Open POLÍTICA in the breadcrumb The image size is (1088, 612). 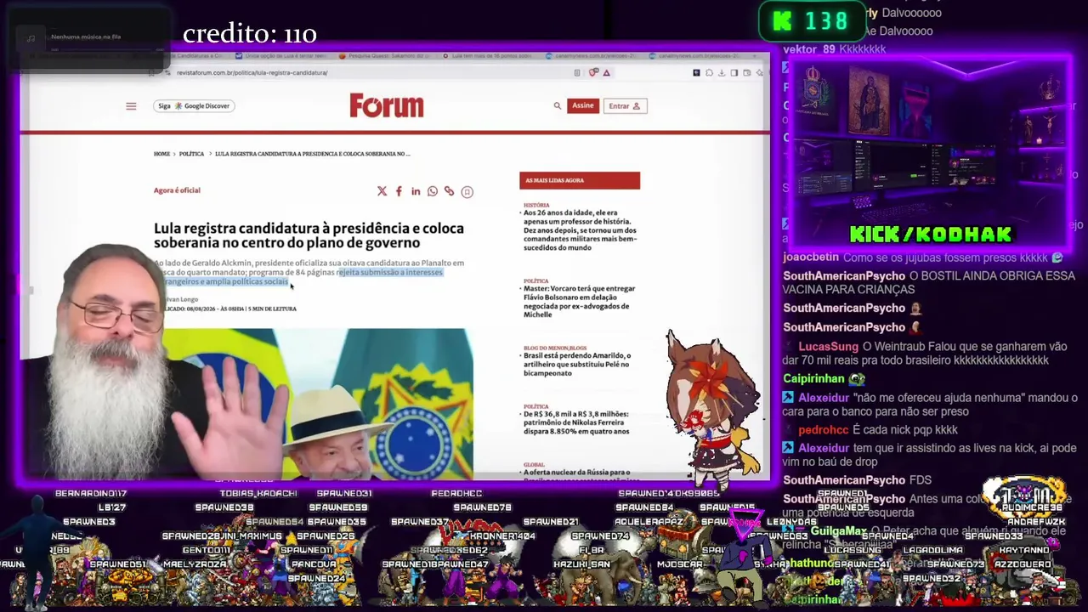(x=191, y=154)
